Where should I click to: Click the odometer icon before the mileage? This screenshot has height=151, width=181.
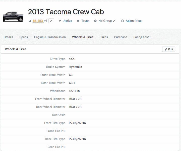pyautogui.click(x=30, y=21)
